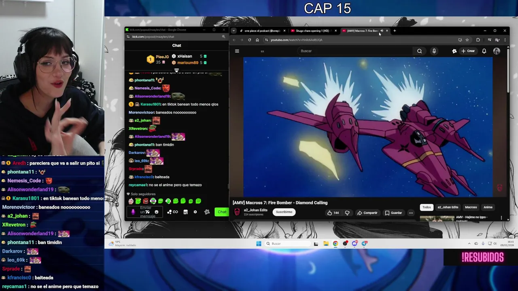
Task: Show hidden system tray icons
Action: click(x=469, y=243)
